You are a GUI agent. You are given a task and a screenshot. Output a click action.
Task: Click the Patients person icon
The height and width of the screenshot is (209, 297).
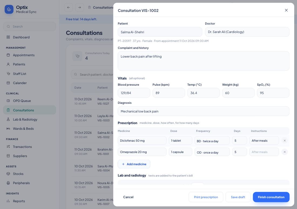(x=8, y=64)
